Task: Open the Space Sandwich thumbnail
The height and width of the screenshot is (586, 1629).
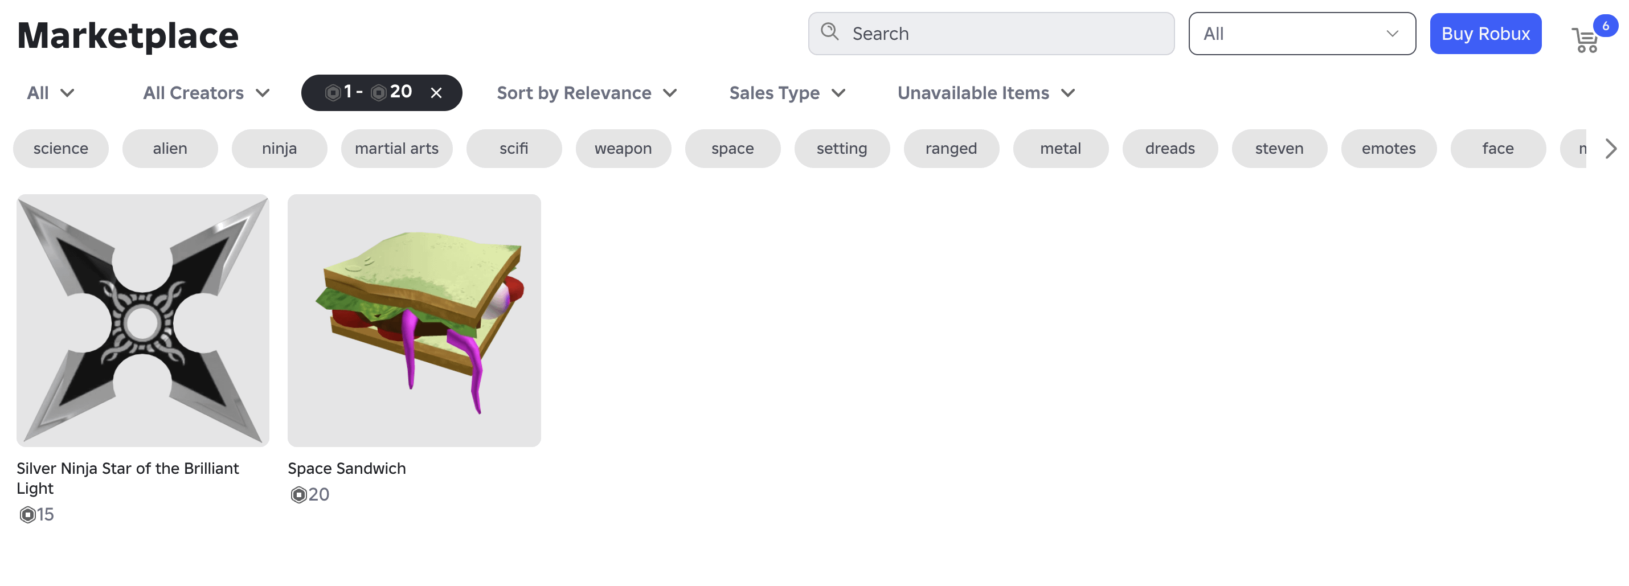Action: pos(414,321)
